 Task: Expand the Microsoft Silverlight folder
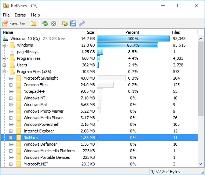click(11, 78)
